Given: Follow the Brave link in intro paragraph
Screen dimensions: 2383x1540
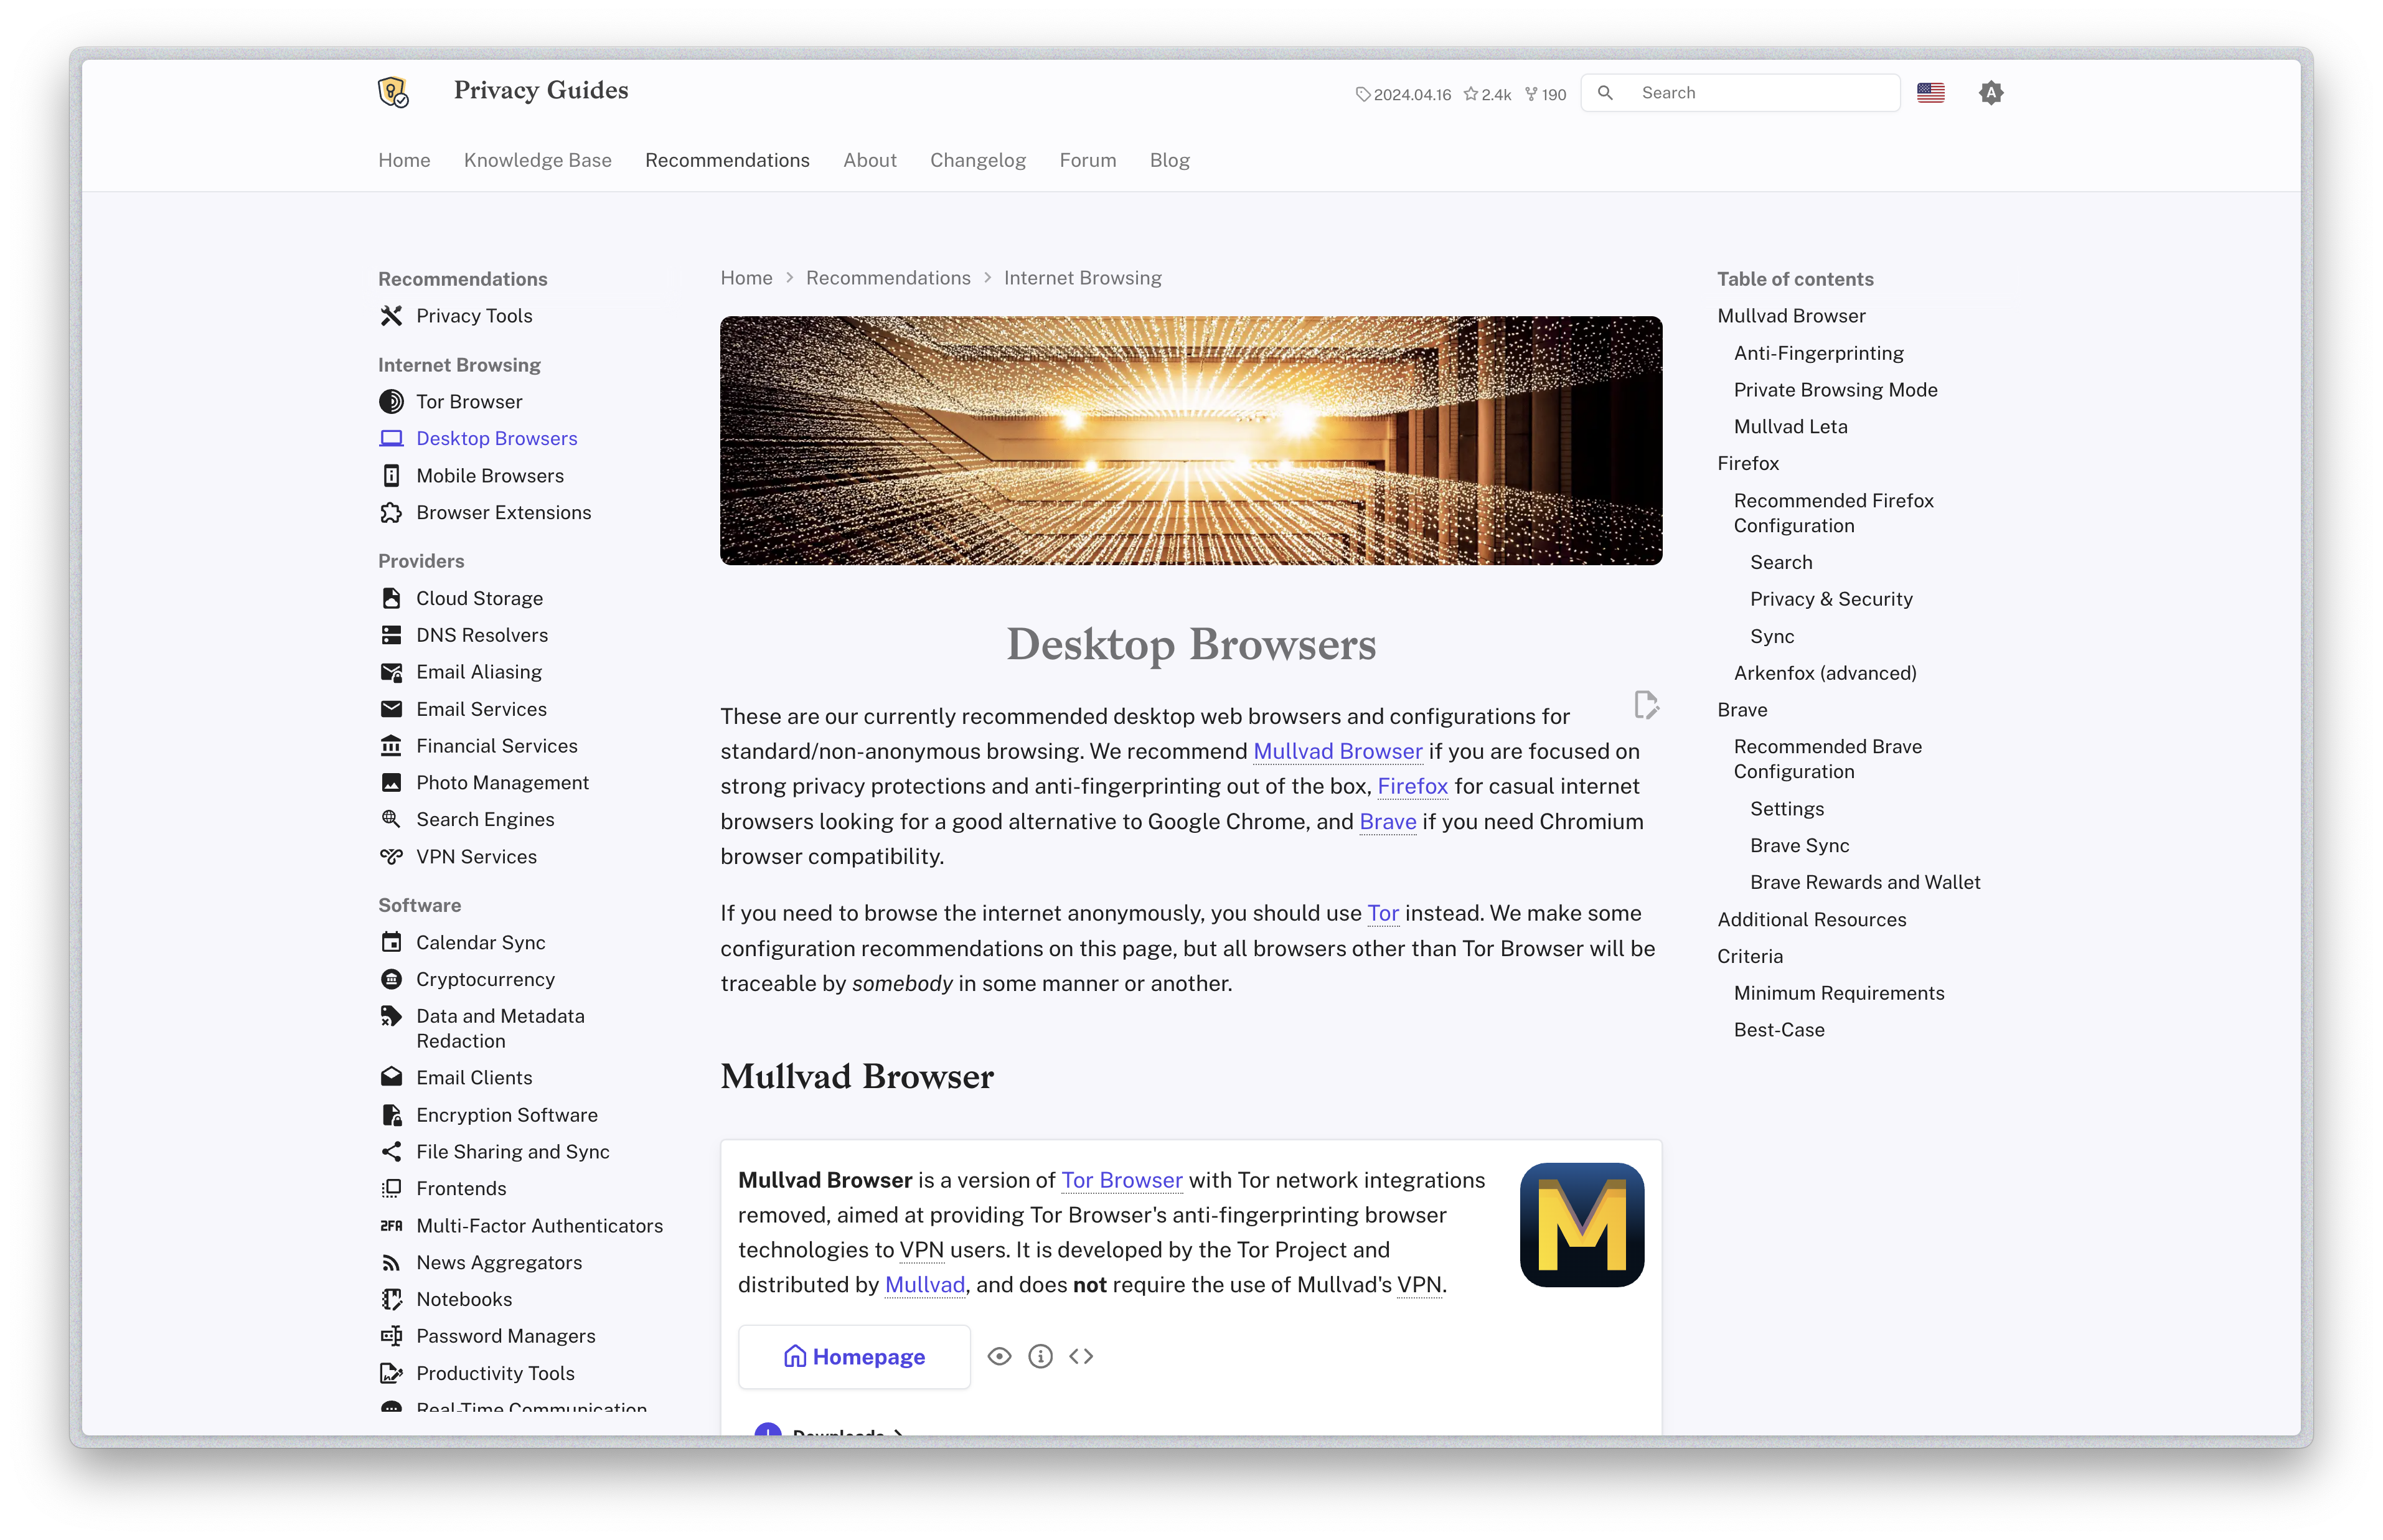Looking at the screenshot, I should click(x=1388, y=822).
